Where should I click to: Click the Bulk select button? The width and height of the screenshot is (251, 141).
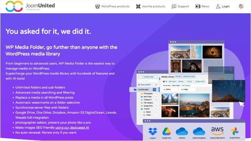[172, 82]
